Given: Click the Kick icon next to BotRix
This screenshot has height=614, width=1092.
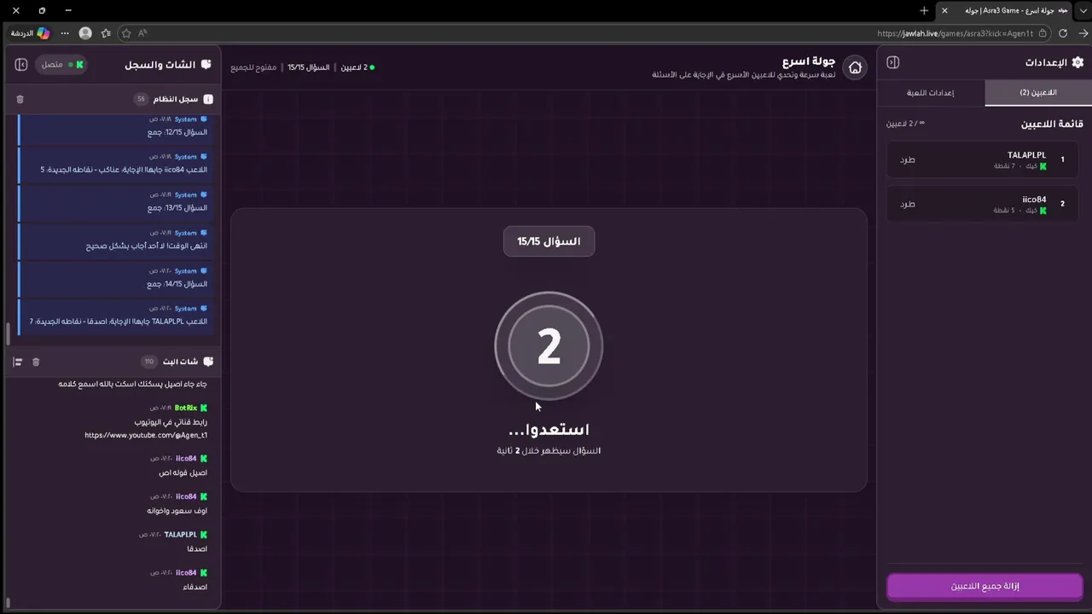Looking at the screenshot, I should [x=204, y=408].
